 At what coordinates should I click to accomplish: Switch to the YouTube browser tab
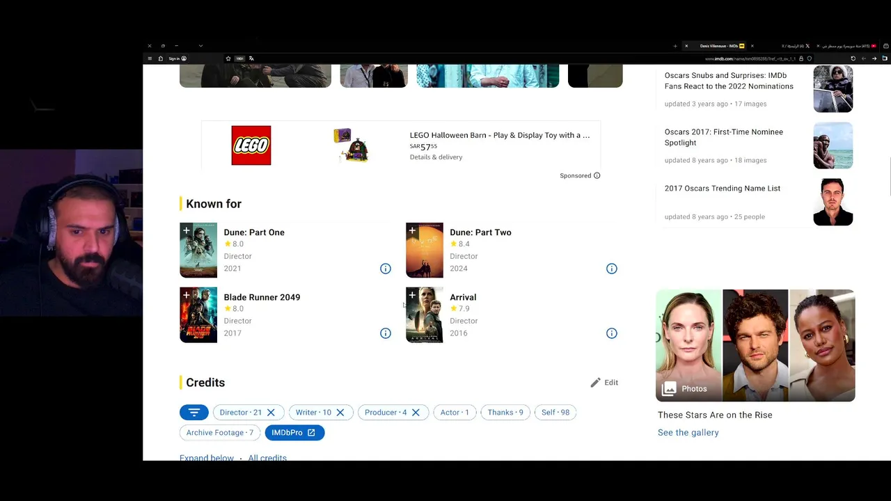(x=846, y=46)
